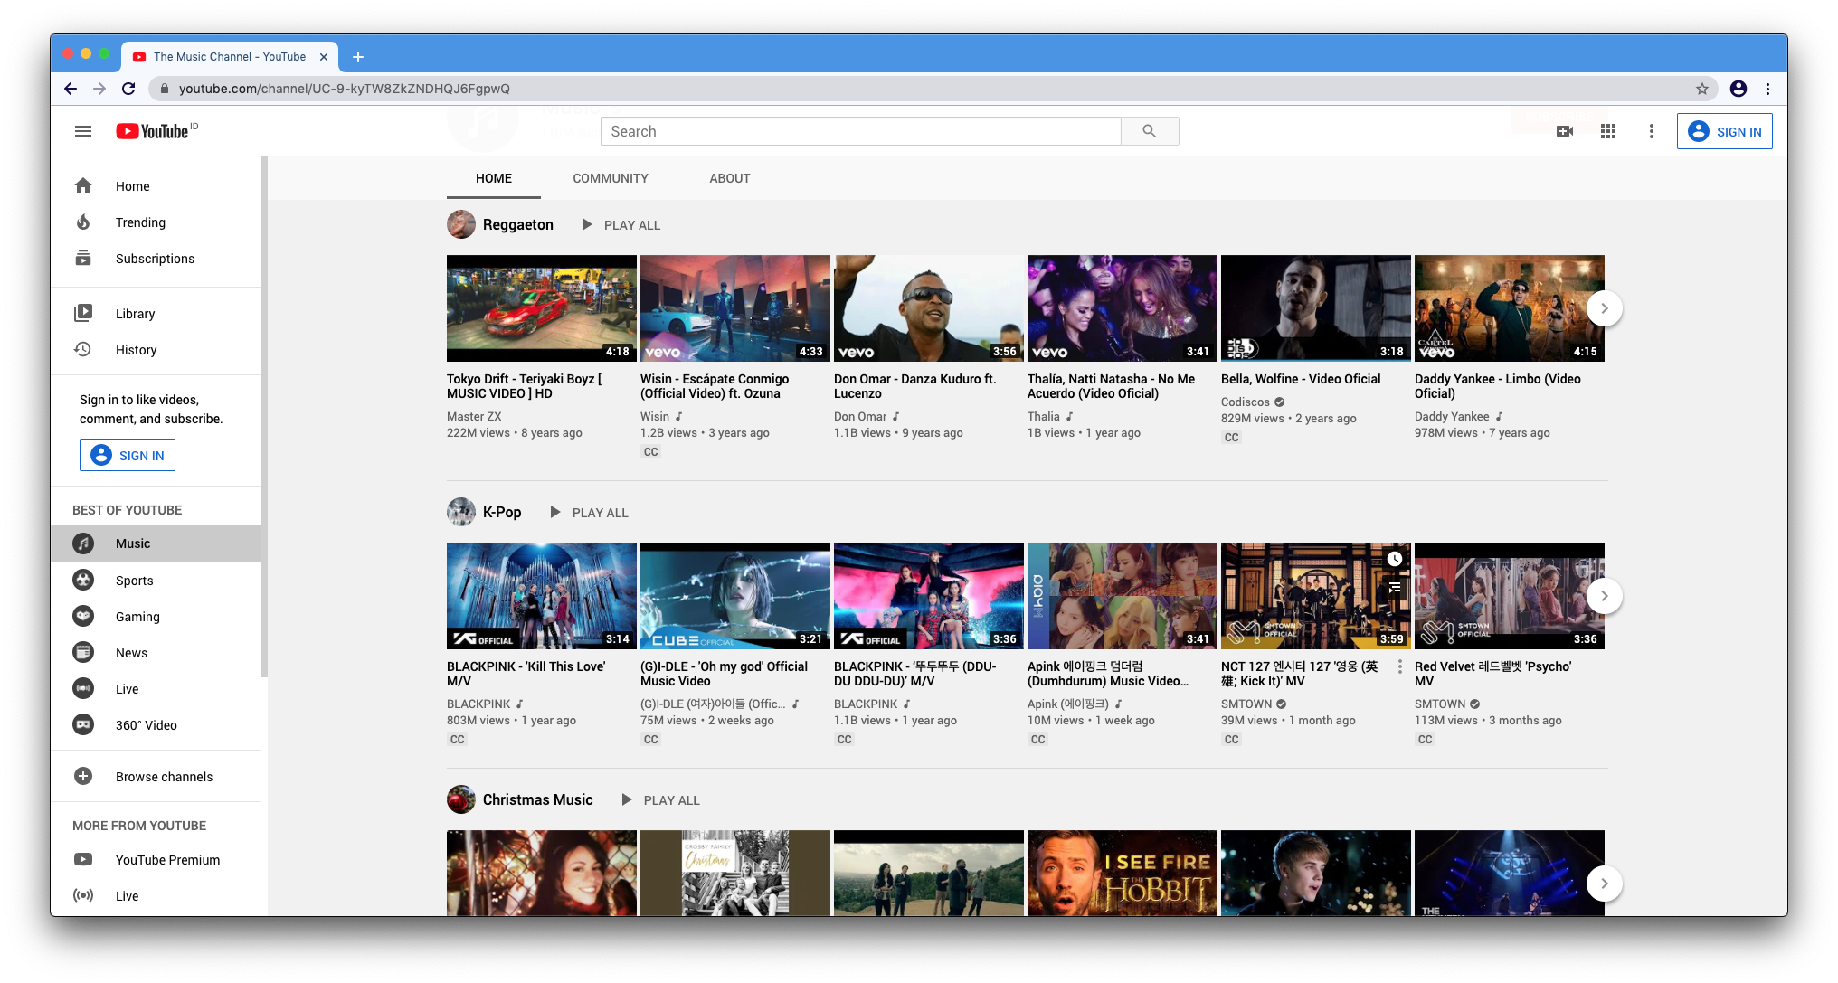Image resolution: width=1838 pixels, height=983 pixels.
Task: Open the Chrome profile icon
Action: pos(1738,89)
